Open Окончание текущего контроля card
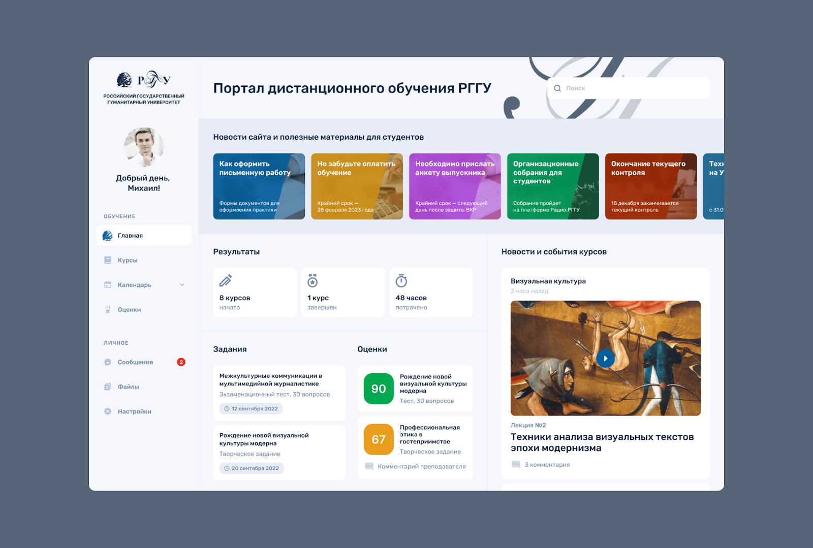The image size is (813, 548). tap(651, 186)
